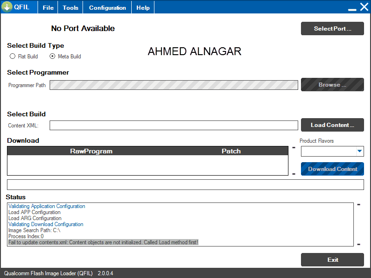Select 'Validating Download Configuration' status line
The height and width of the screenshot is (278, 371).
45,224
